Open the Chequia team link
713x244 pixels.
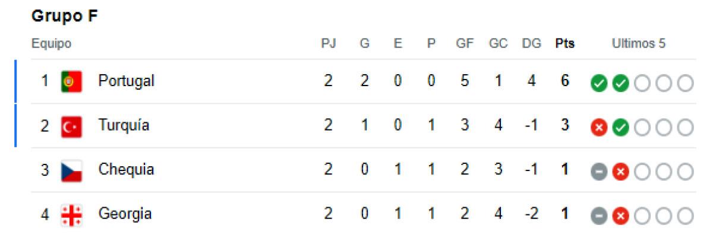(x=126, y=170)
